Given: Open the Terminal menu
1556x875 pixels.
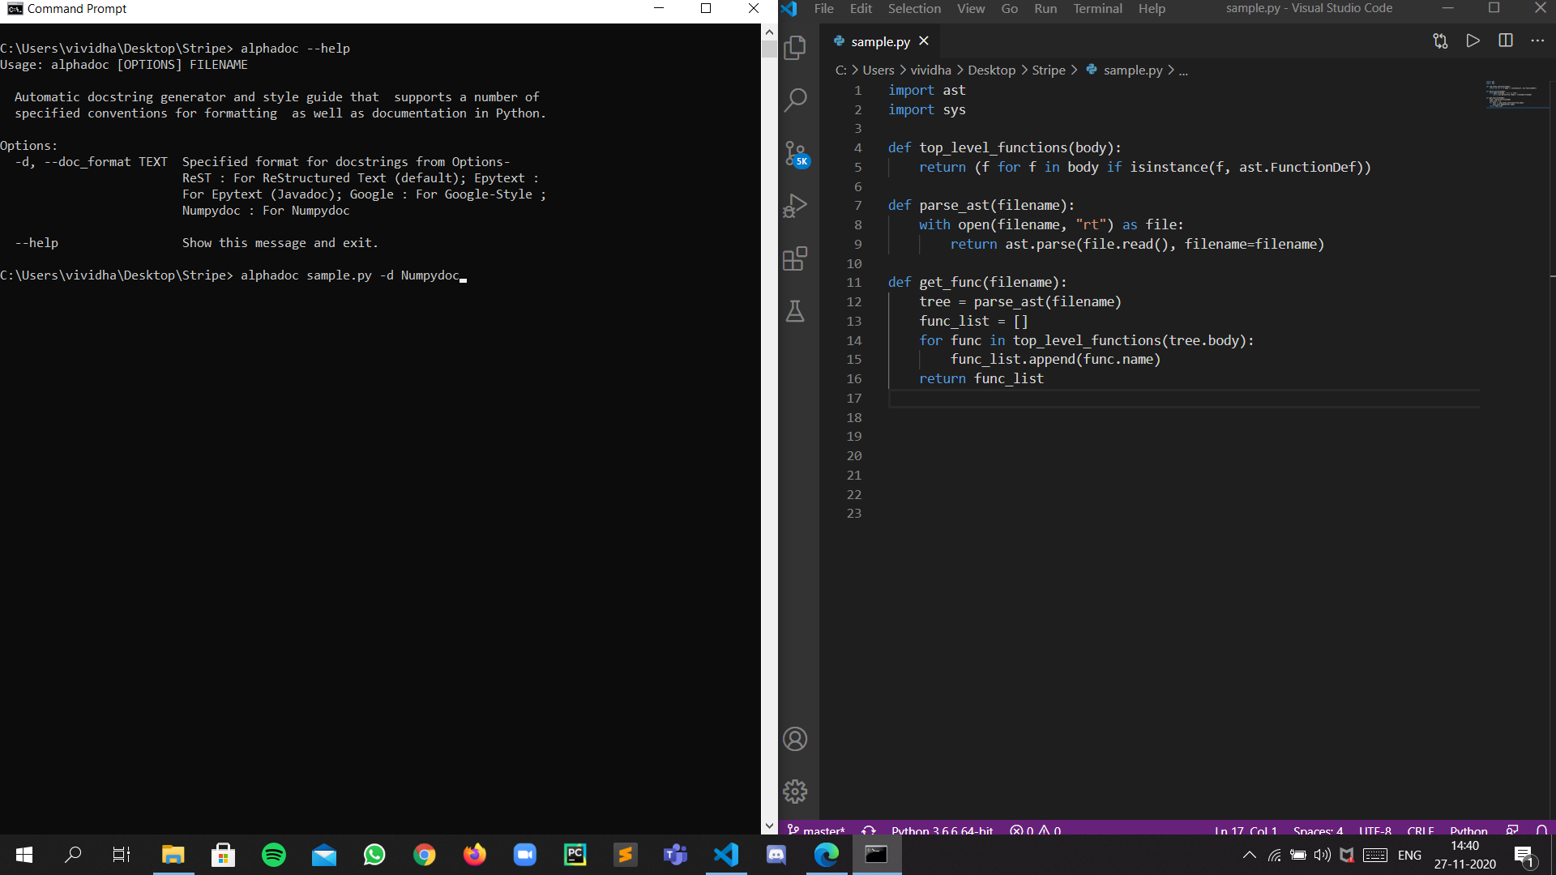Looking at the screenshot, I should pyautogui.click(x=1097, y=9).
